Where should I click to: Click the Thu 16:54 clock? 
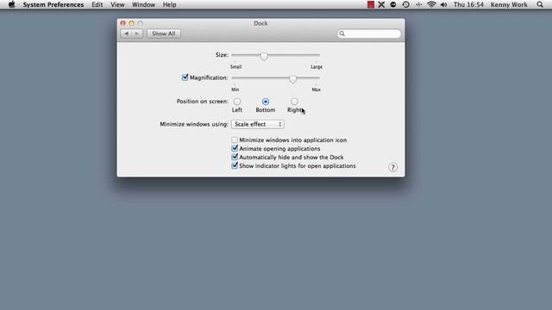pyautogui.click(x=468, y=4)
